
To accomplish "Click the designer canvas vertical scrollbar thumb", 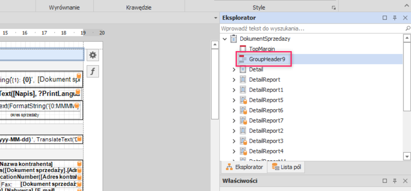I will pyautogui.click(x=215, y=84).
